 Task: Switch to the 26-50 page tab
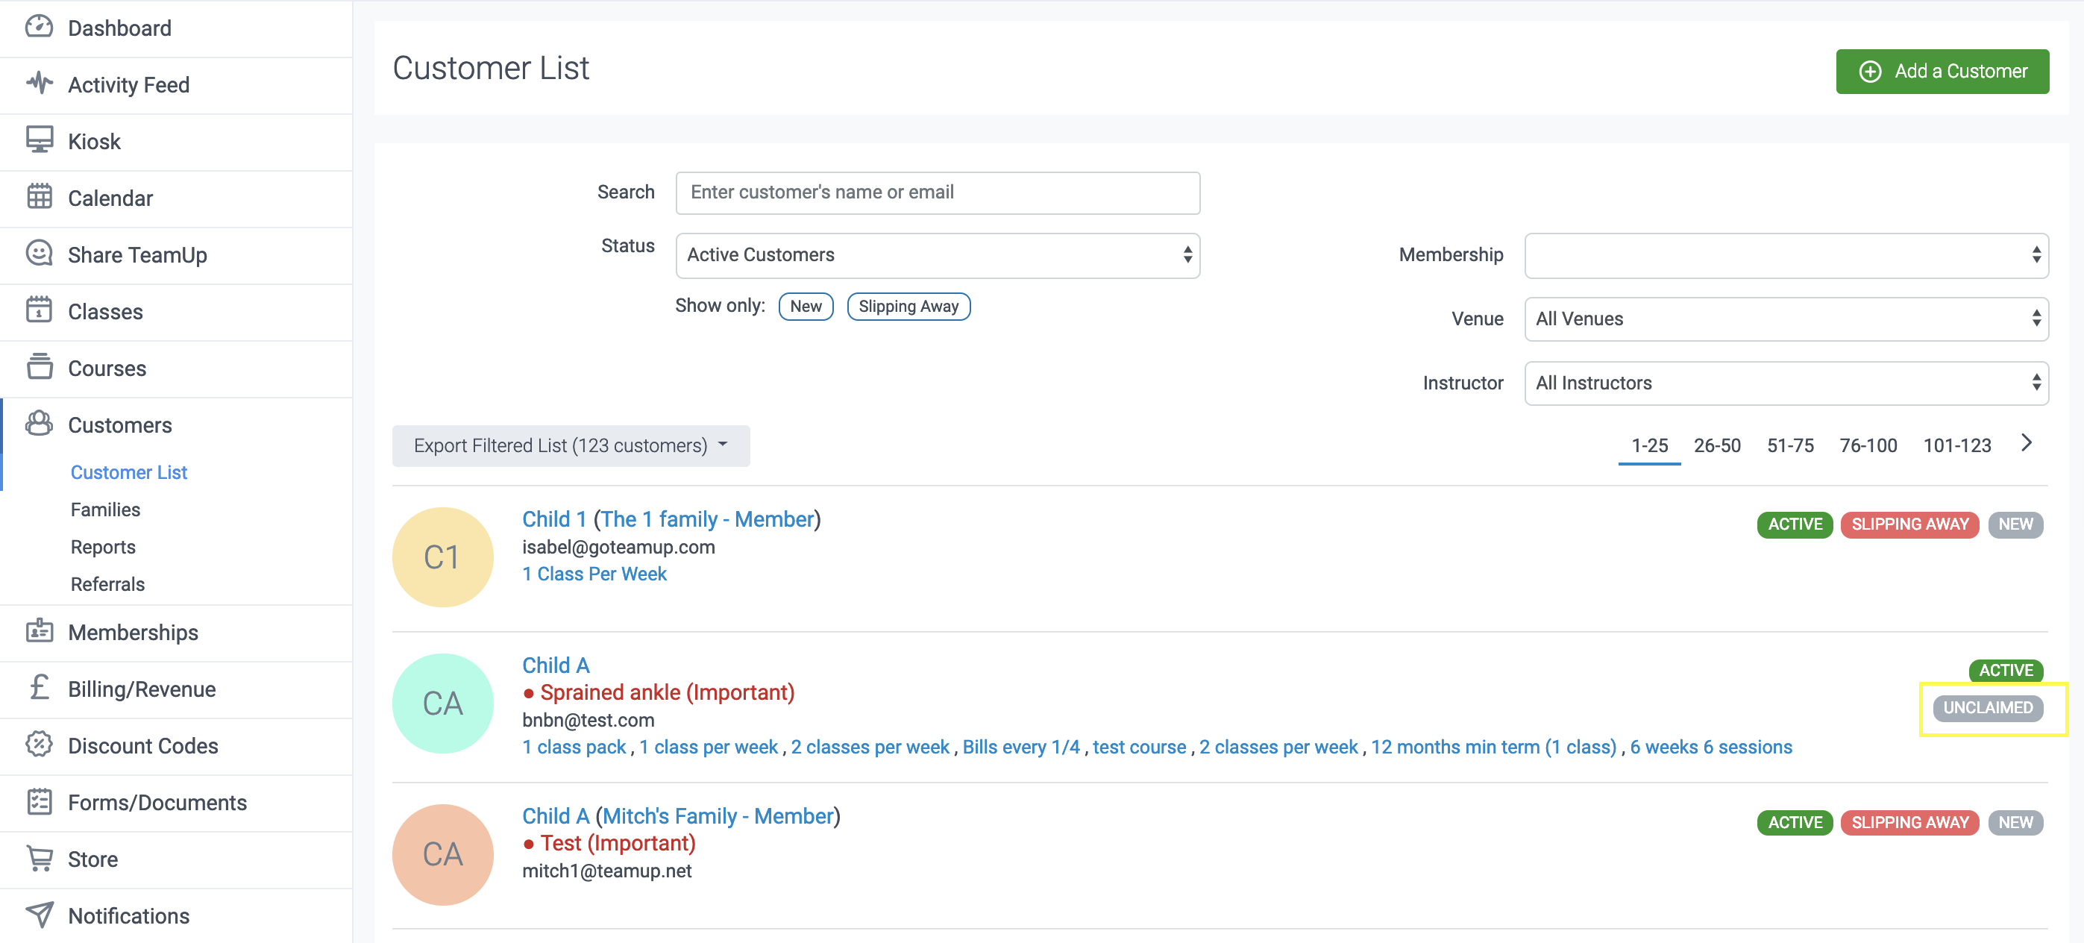point(1716,446)
